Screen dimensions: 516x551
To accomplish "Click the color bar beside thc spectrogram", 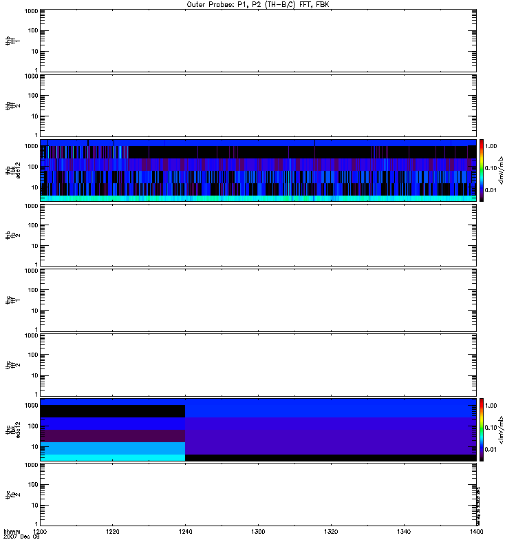I will (x=482, y=429).
